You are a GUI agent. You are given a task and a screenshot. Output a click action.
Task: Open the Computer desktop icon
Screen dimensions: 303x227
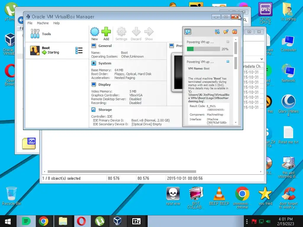(288, 44)
